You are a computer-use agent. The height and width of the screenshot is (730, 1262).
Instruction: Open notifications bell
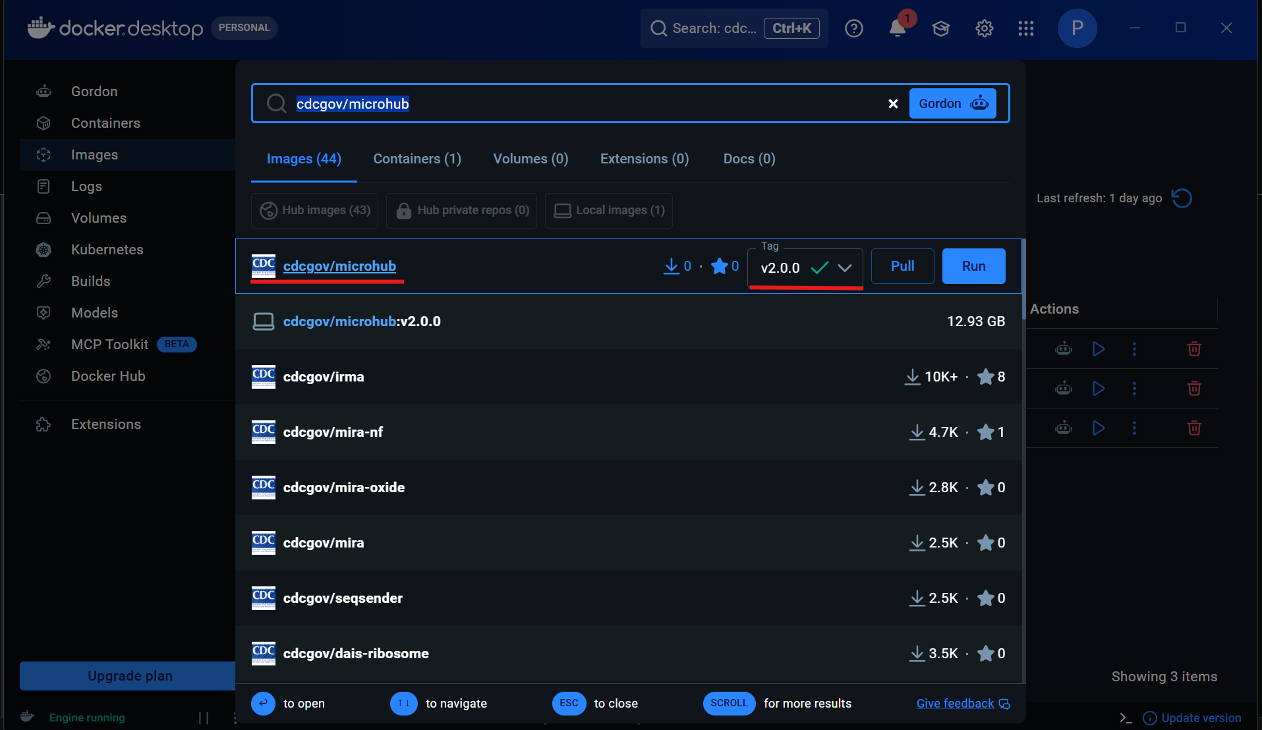(897, 28)
